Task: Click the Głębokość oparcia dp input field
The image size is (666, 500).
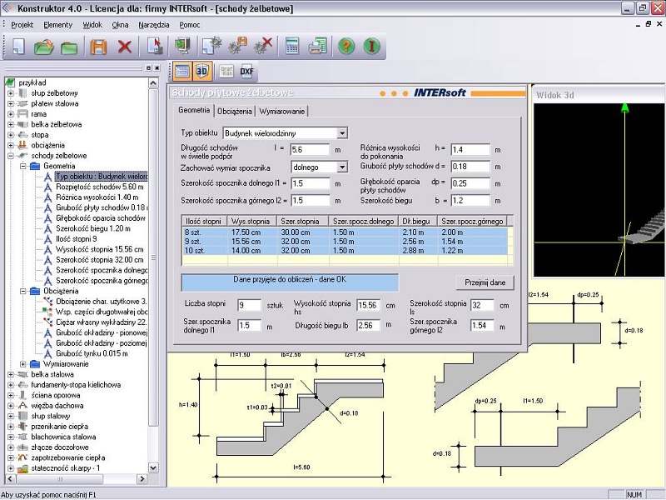Action: click(x=470, y=183)
